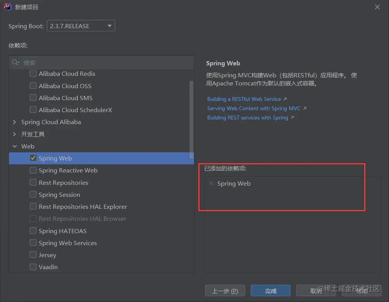Open the Building a RESTful Web Service link

coord(244,99)
